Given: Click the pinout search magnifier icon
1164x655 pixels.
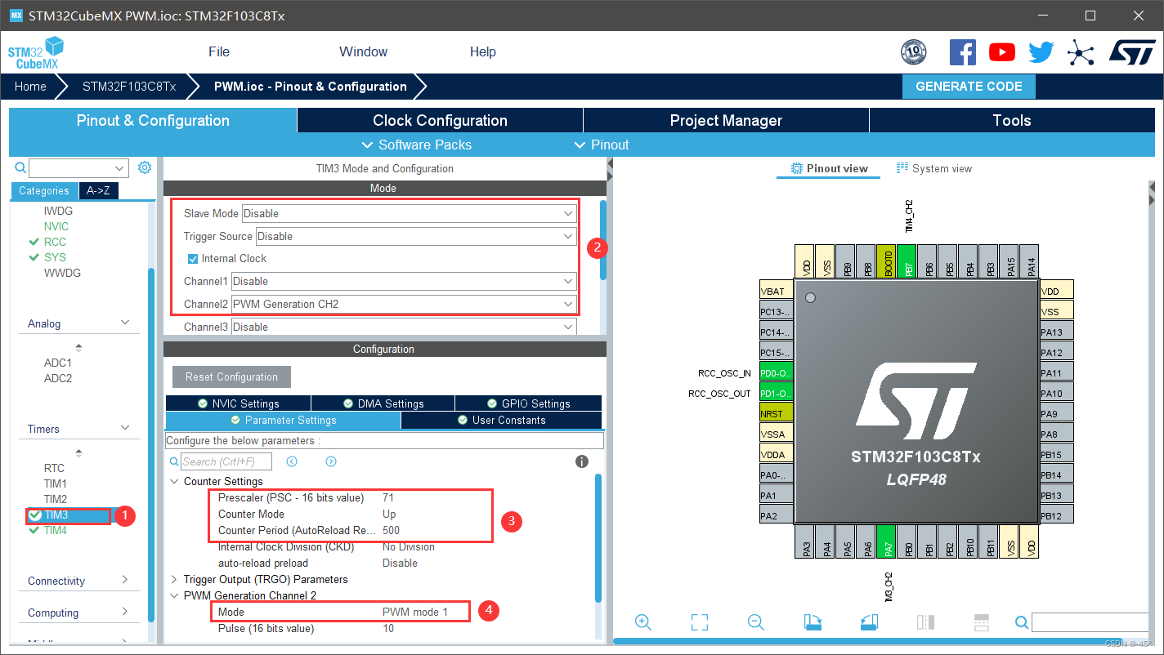Looking at the screenshot, I should [x=1022, y=623].
